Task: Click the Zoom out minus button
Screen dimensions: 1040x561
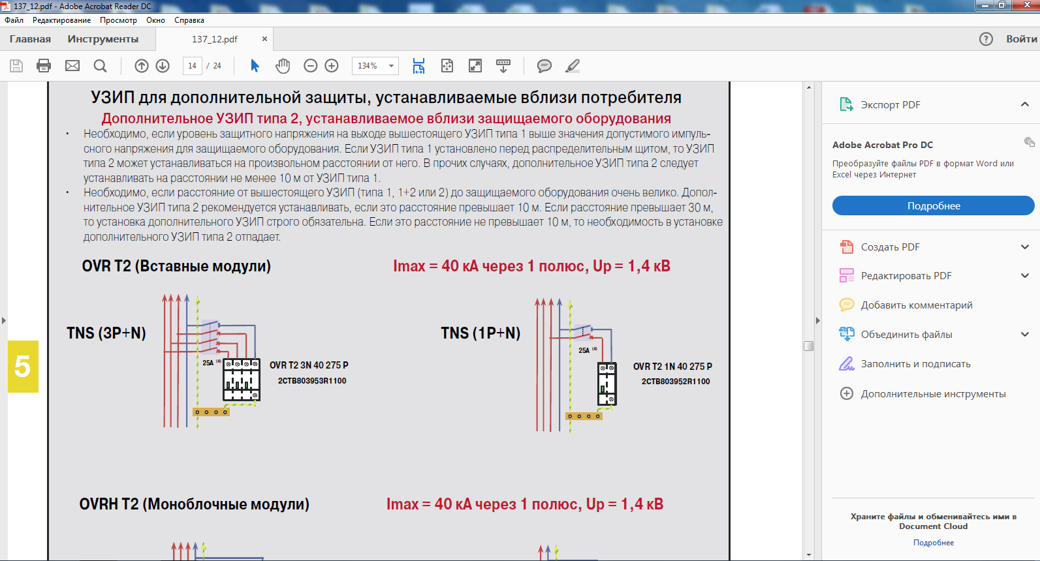Action: pos(311,66)
